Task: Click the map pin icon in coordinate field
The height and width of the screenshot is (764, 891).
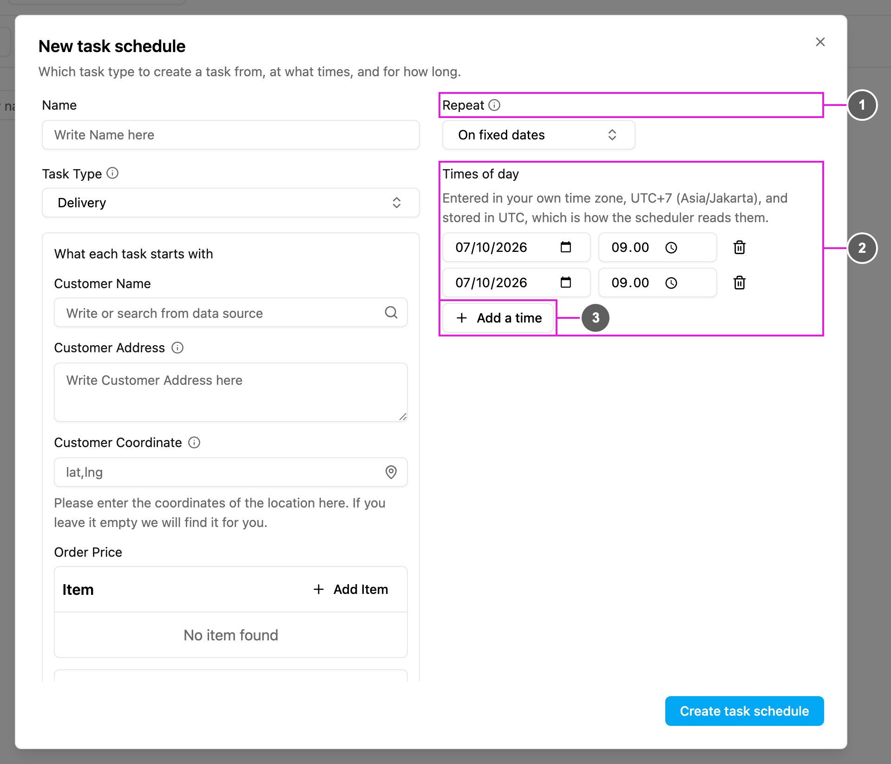Action: (x=391, y=472)
